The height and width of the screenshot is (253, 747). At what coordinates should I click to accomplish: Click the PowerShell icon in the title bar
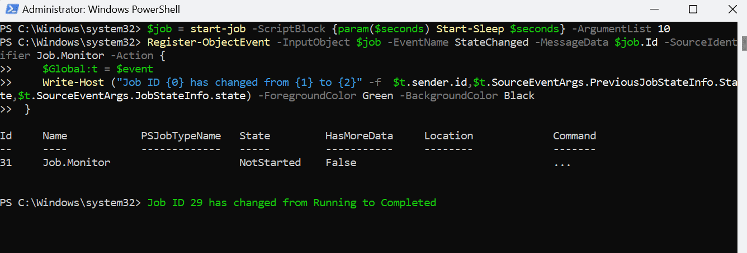tap(11, 10)
